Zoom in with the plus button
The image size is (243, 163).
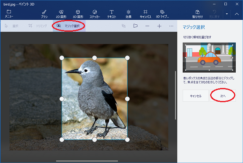[x=159, y=26]
